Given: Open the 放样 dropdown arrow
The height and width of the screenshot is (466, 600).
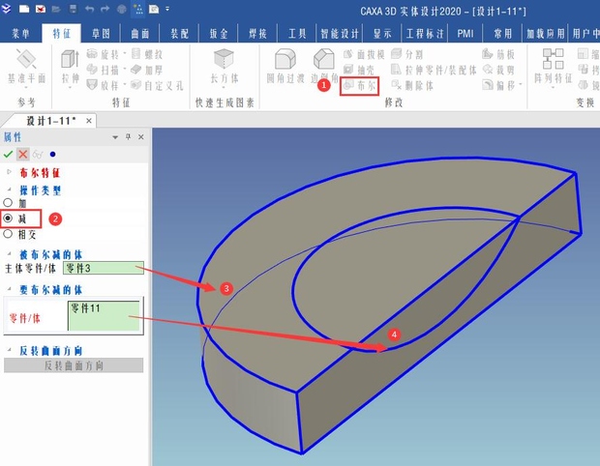Looking at the screenshot, I should tap(125, 84).
